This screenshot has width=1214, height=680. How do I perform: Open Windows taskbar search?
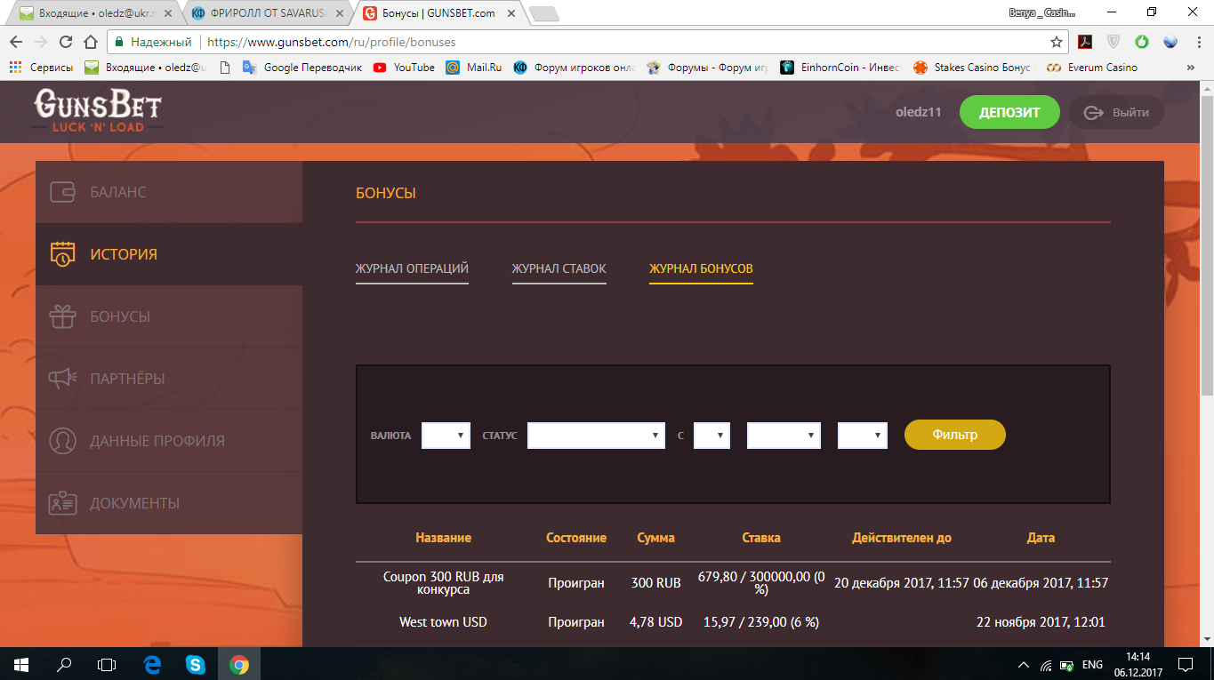(64, 664)
